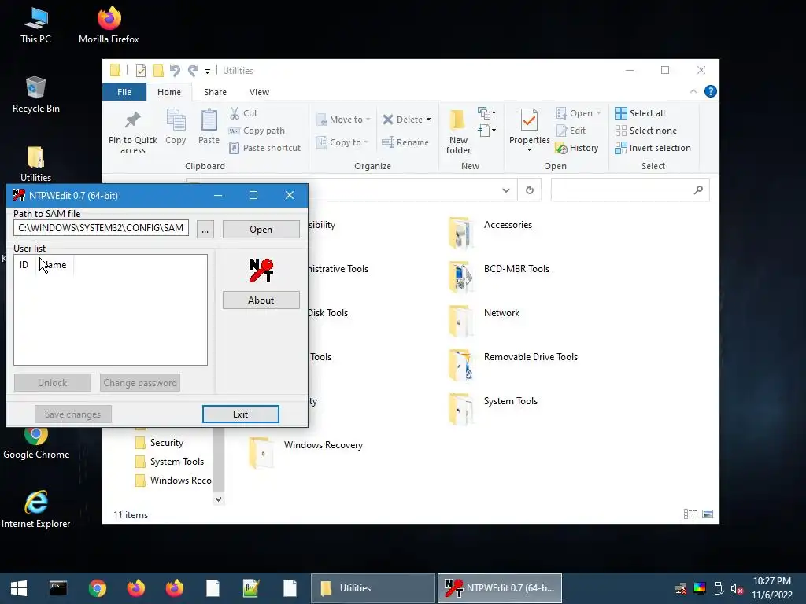Screen dimensions: 806x604
Task: Click the Explorer search box
Action: [630, 190]
